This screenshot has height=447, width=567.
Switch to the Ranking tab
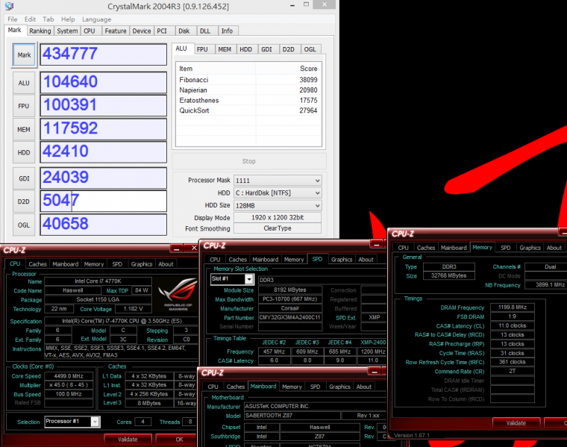coord(40,31)
